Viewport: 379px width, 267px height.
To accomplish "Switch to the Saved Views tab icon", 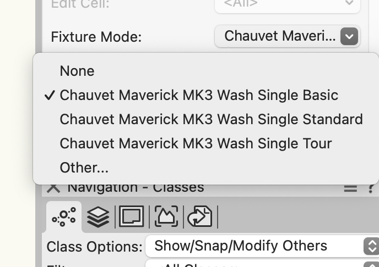I will coord(200,217).
